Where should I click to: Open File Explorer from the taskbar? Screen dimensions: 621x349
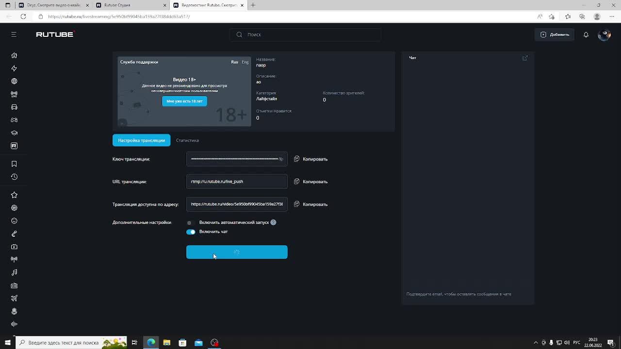pyautogui.click(x=166, y=343)
